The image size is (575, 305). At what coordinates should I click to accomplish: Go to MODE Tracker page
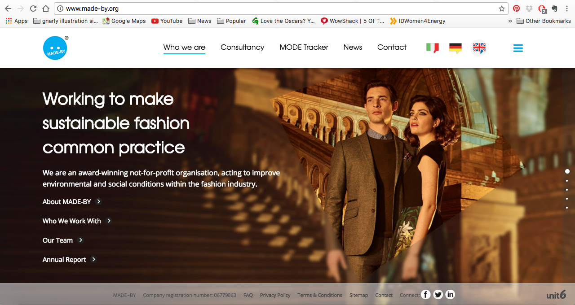(x=304, y=47)
